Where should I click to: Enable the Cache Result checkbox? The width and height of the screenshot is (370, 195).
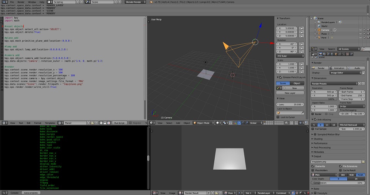340,170
